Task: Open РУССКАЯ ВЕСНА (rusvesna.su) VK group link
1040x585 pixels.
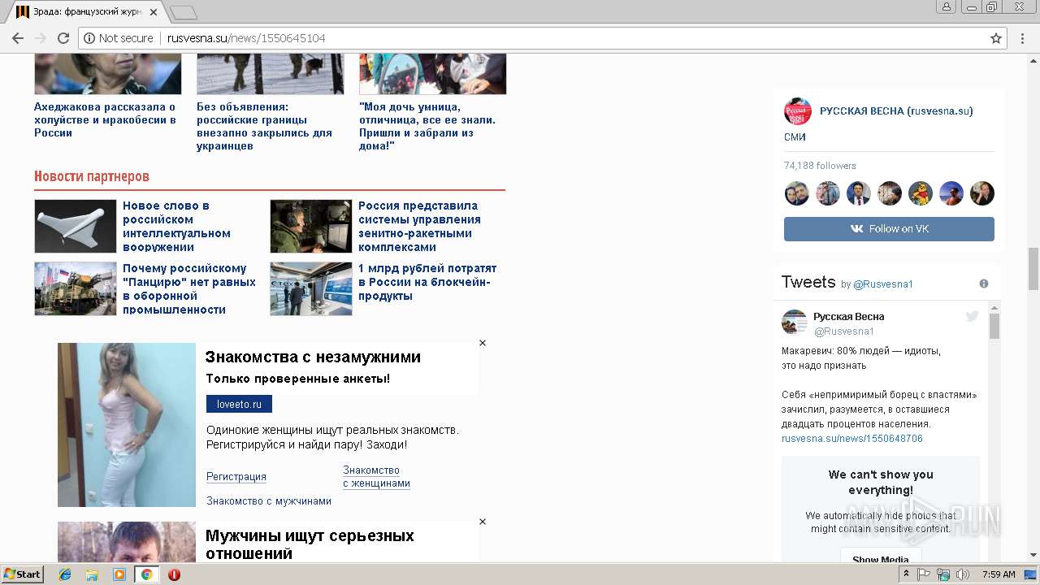Action: [896, 110]
